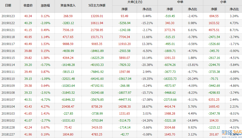
Task: Click small order value 4975.51
Action: coord(214,30)
